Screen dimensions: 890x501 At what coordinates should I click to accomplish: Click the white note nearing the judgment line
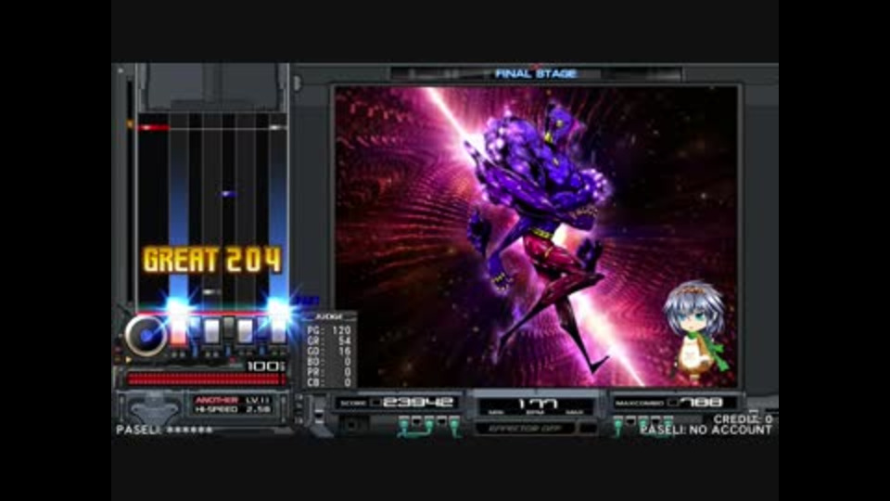(211, 292)
